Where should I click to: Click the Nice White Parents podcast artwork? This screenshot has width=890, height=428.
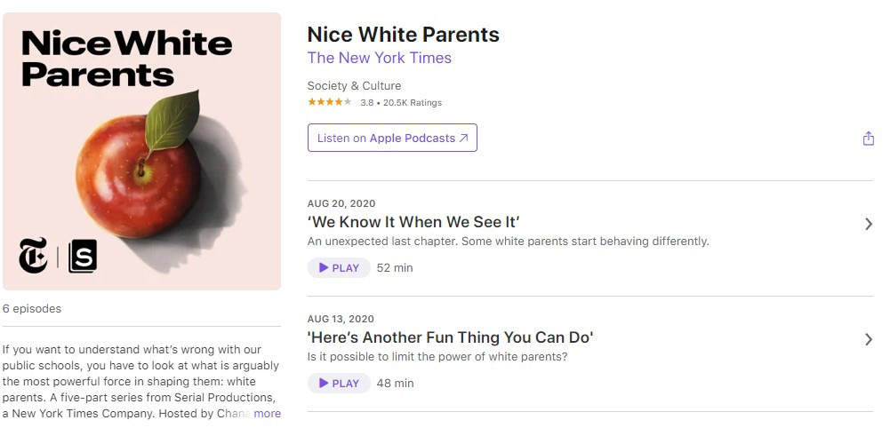pyautogui.click(x=142, y=151)
